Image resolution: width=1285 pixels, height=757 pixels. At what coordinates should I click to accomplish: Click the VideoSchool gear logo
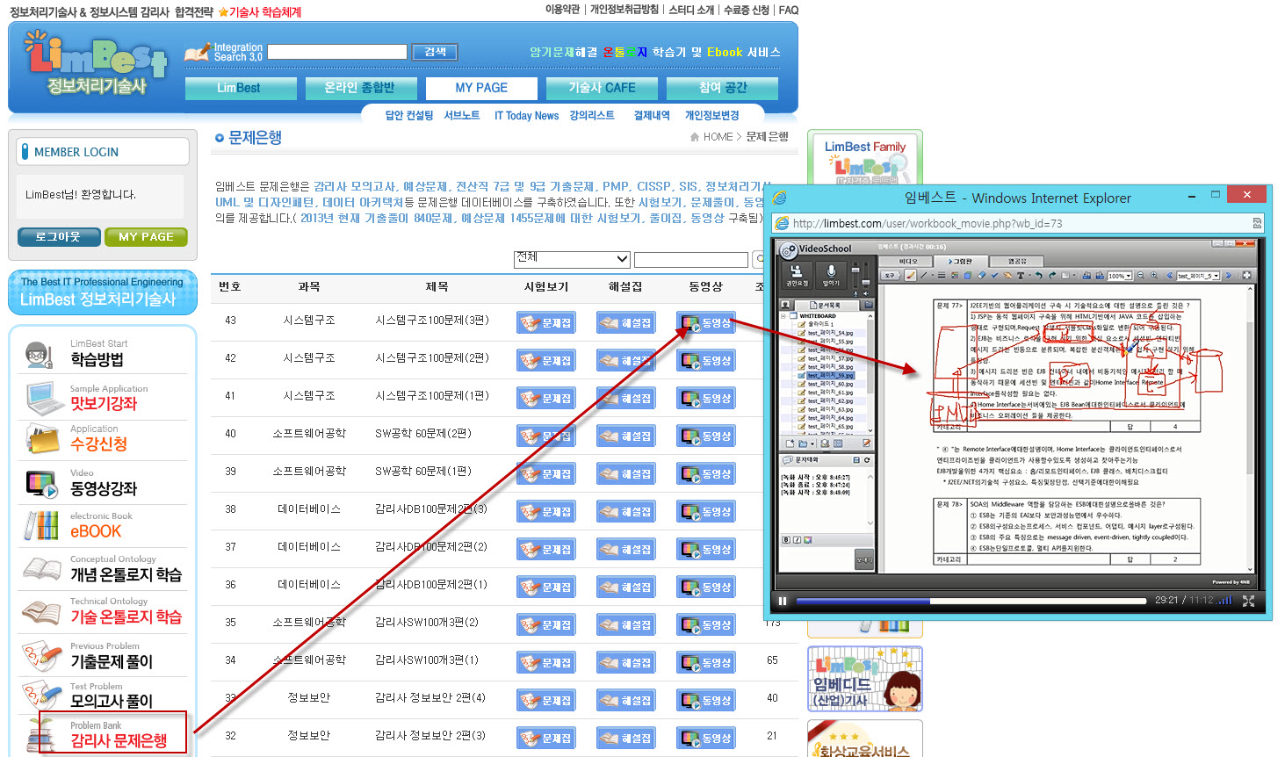click(x=789, y=250)
